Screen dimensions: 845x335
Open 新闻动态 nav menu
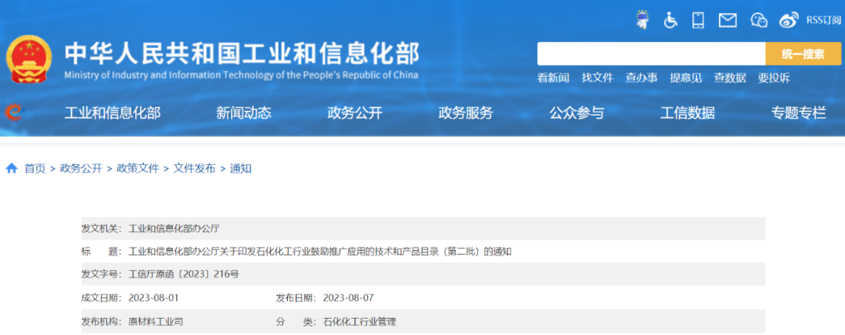pyautogui.click(x=243, y=113)
